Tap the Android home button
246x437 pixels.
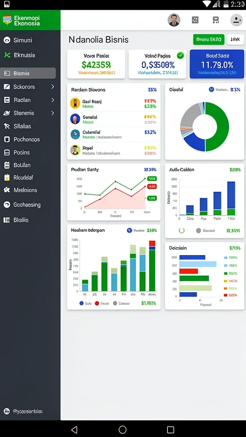pyautogui.click(x=123, y=429)
